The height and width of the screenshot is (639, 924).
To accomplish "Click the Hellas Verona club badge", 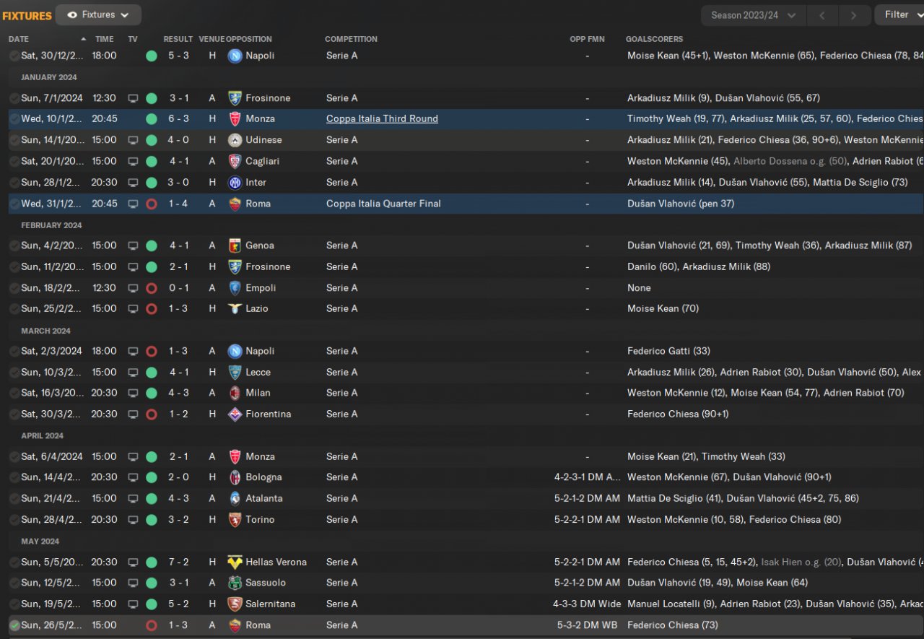I will (x=235, y=562).
